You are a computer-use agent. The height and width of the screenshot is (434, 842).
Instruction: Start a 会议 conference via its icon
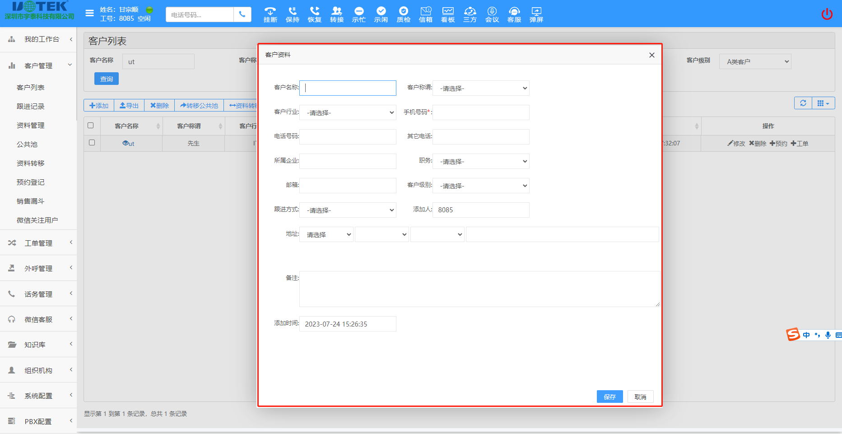point(492,14)
